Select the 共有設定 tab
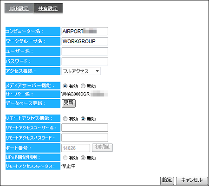This screenshot has width=209, height=186. tap(48, 8)
